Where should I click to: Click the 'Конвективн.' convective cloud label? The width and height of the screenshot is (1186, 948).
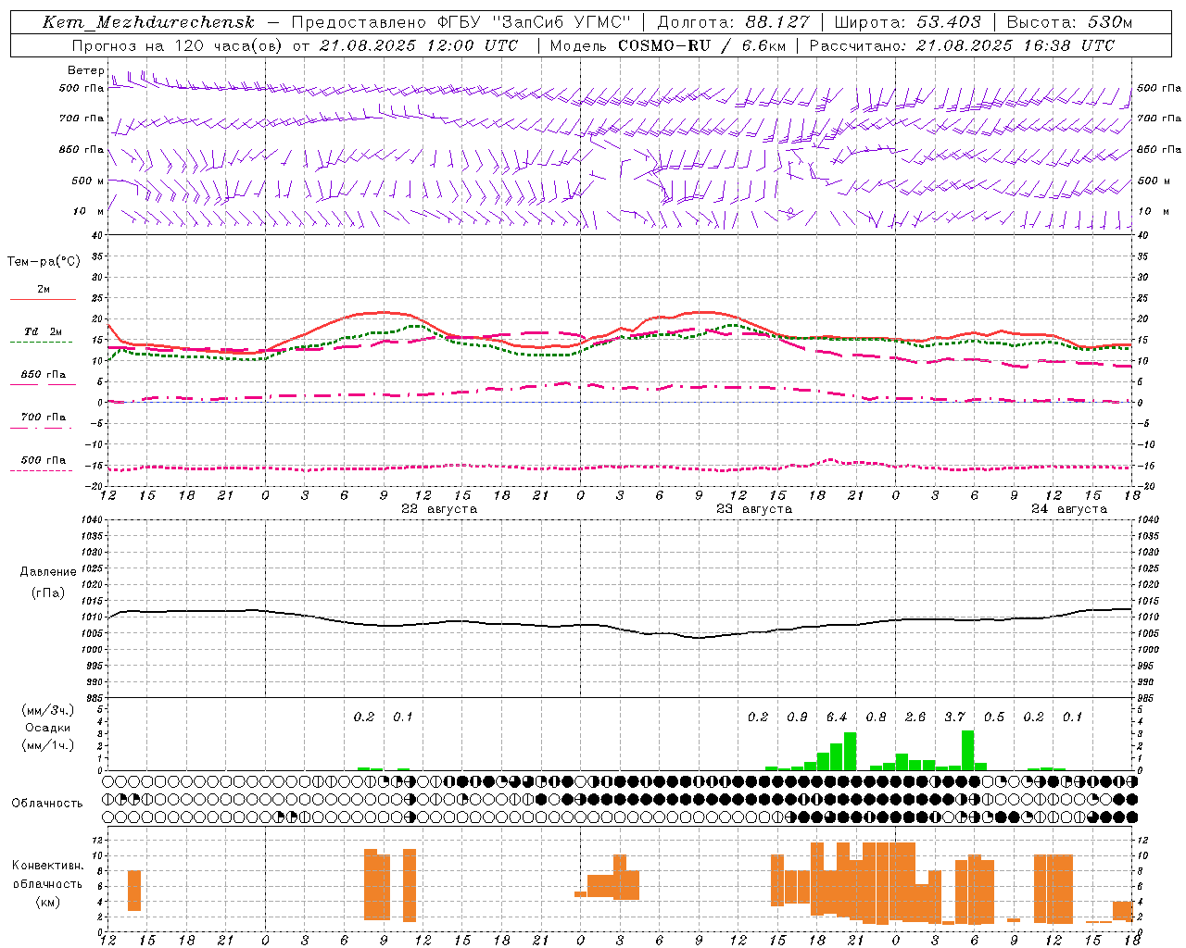(48, 866)
